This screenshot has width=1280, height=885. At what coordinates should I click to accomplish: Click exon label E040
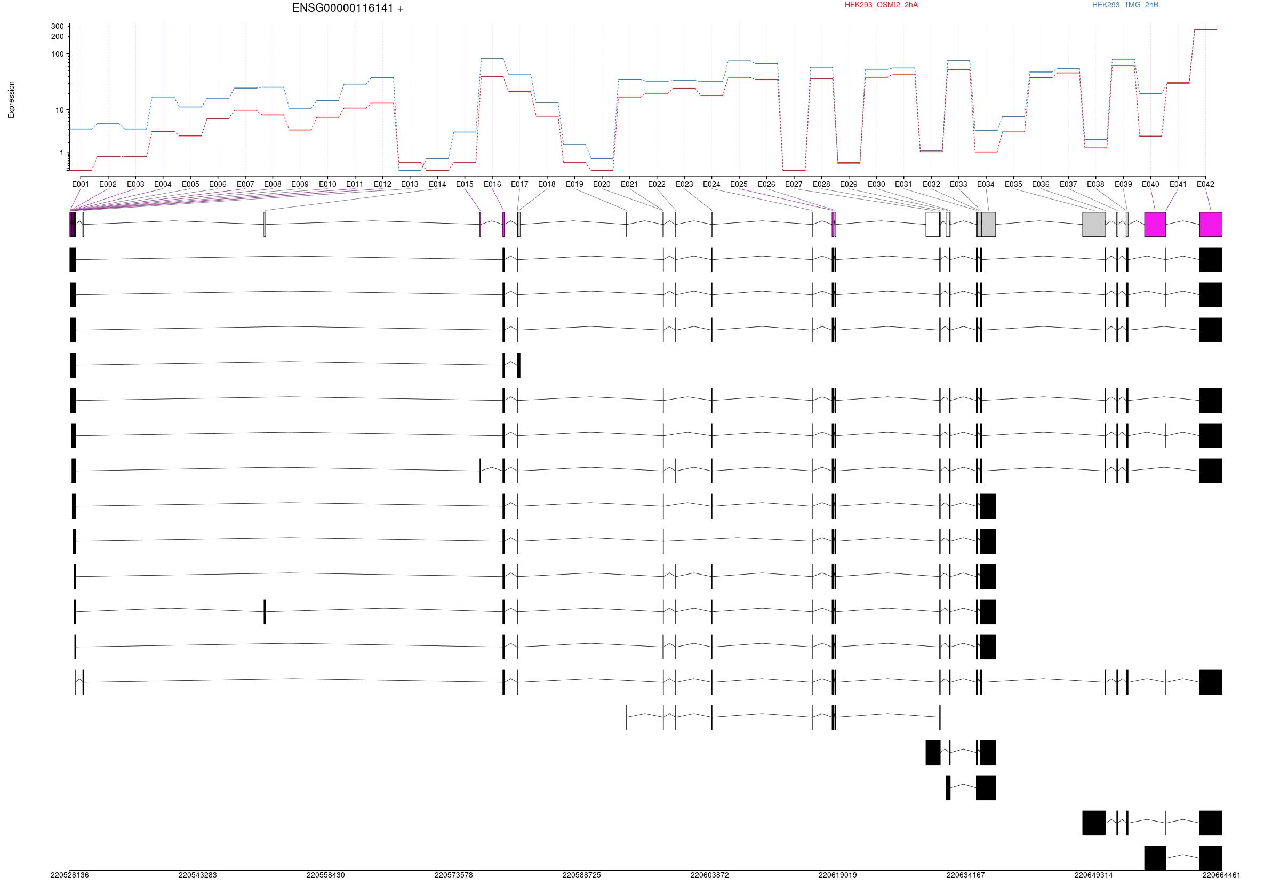point(1150,185)
